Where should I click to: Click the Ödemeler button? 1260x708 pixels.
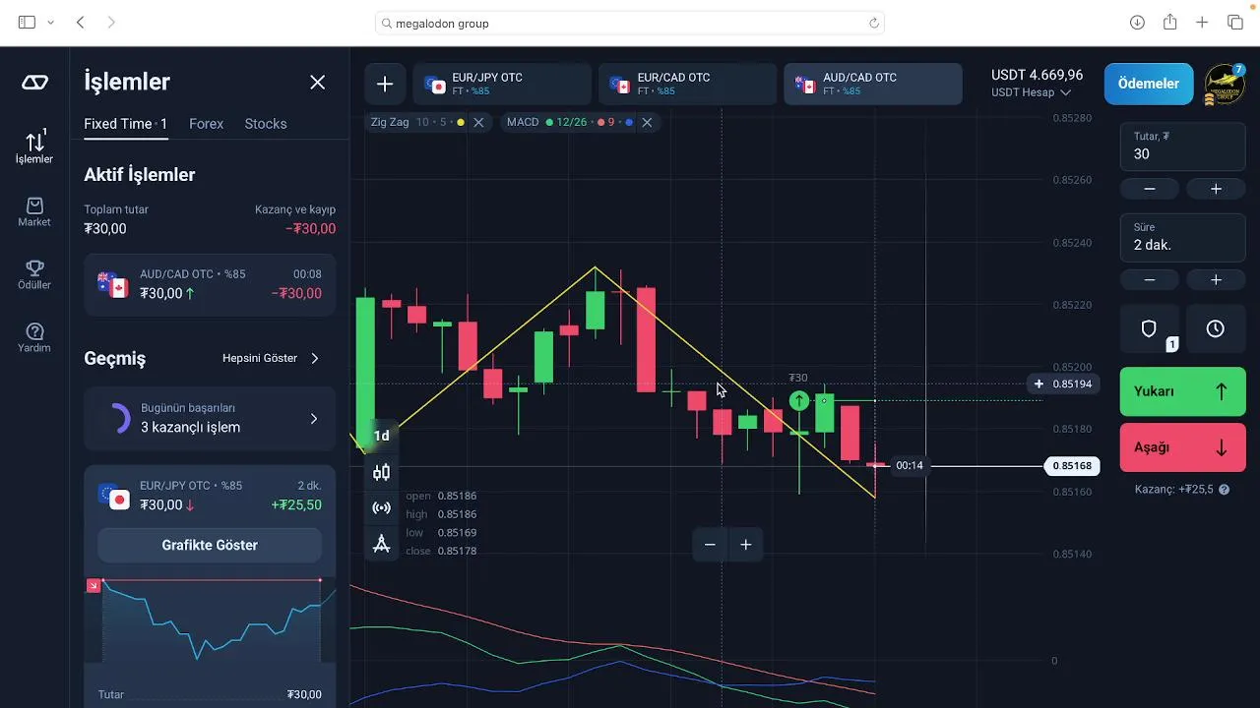coord(1149,85)
